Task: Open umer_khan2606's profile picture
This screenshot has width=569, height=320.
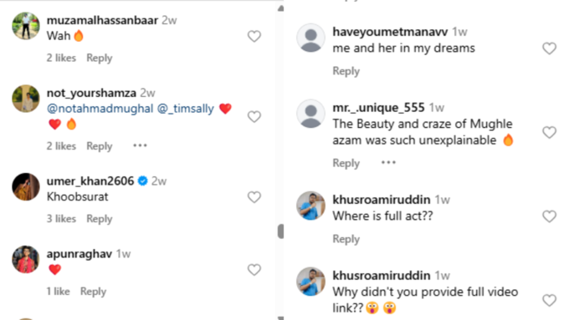Action: (x=26, y=186)
